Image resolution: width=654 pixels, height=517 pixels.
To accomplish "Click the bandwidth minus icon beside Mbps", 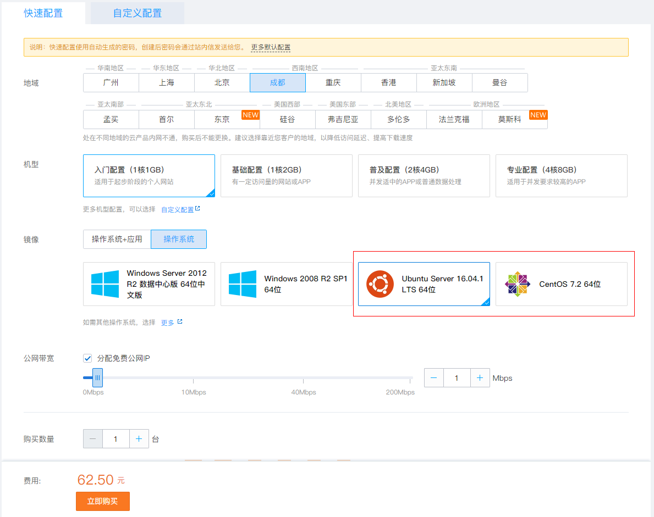I will pyautogui.click(x=434, y=378).
